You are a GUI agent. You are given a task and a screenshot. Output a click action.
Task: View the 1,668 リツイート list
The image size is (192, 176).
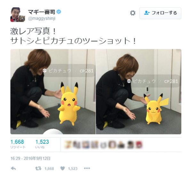[18, 144]
